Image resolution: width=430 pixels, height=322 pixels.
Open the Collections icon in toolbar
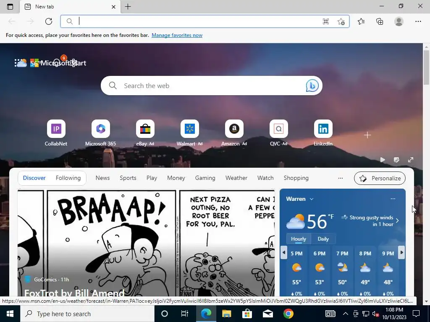tap(380, 21)
